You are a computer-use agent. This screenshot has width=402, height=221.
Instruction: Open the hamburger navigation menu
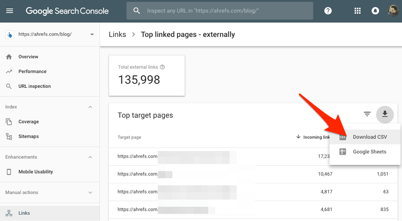[x=9, y=11]
